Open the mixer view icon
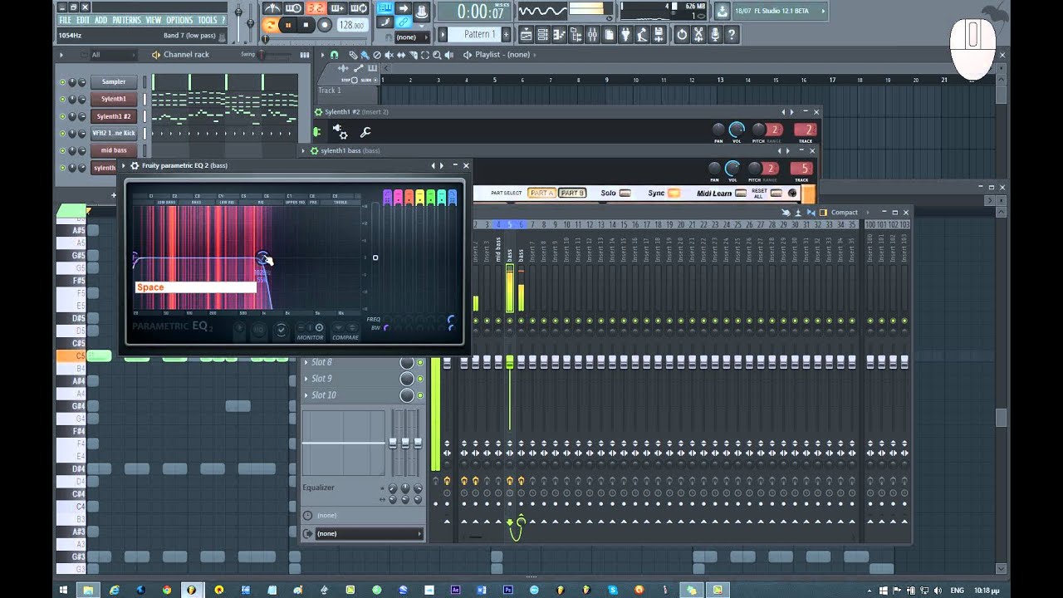The width and height of the screenshot is (1063, 598). click(592, 35)
